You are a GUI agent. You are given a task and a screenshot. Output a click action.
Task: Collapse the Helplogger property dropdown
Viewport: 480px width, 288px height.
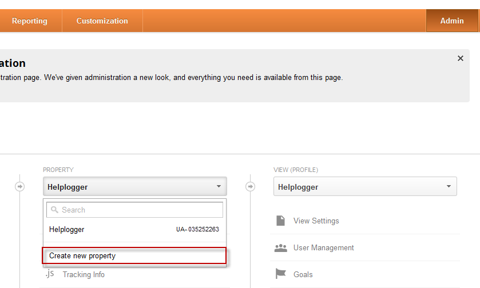[134, 186]
